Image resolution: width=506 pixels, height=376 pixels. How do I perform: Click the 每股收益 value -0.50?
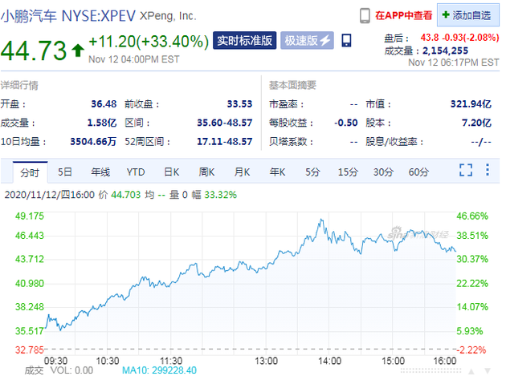[x=346, y=123]
